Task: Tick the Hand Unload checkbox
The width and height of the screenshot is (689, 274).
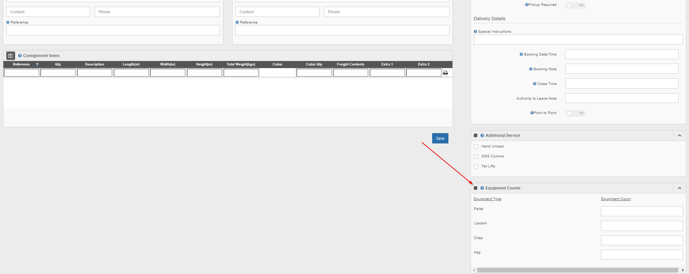Action: click(x=476, y=147)
